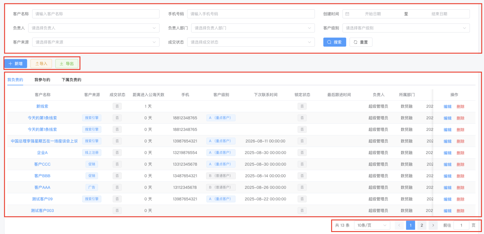Open the 客户级别 customer level dropdown

406,28
